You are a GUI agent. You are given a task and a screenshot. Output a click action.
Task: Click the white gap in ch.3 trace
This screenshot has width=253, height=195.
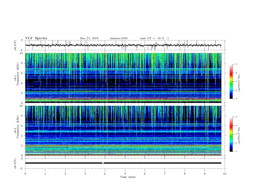point(103,163)
